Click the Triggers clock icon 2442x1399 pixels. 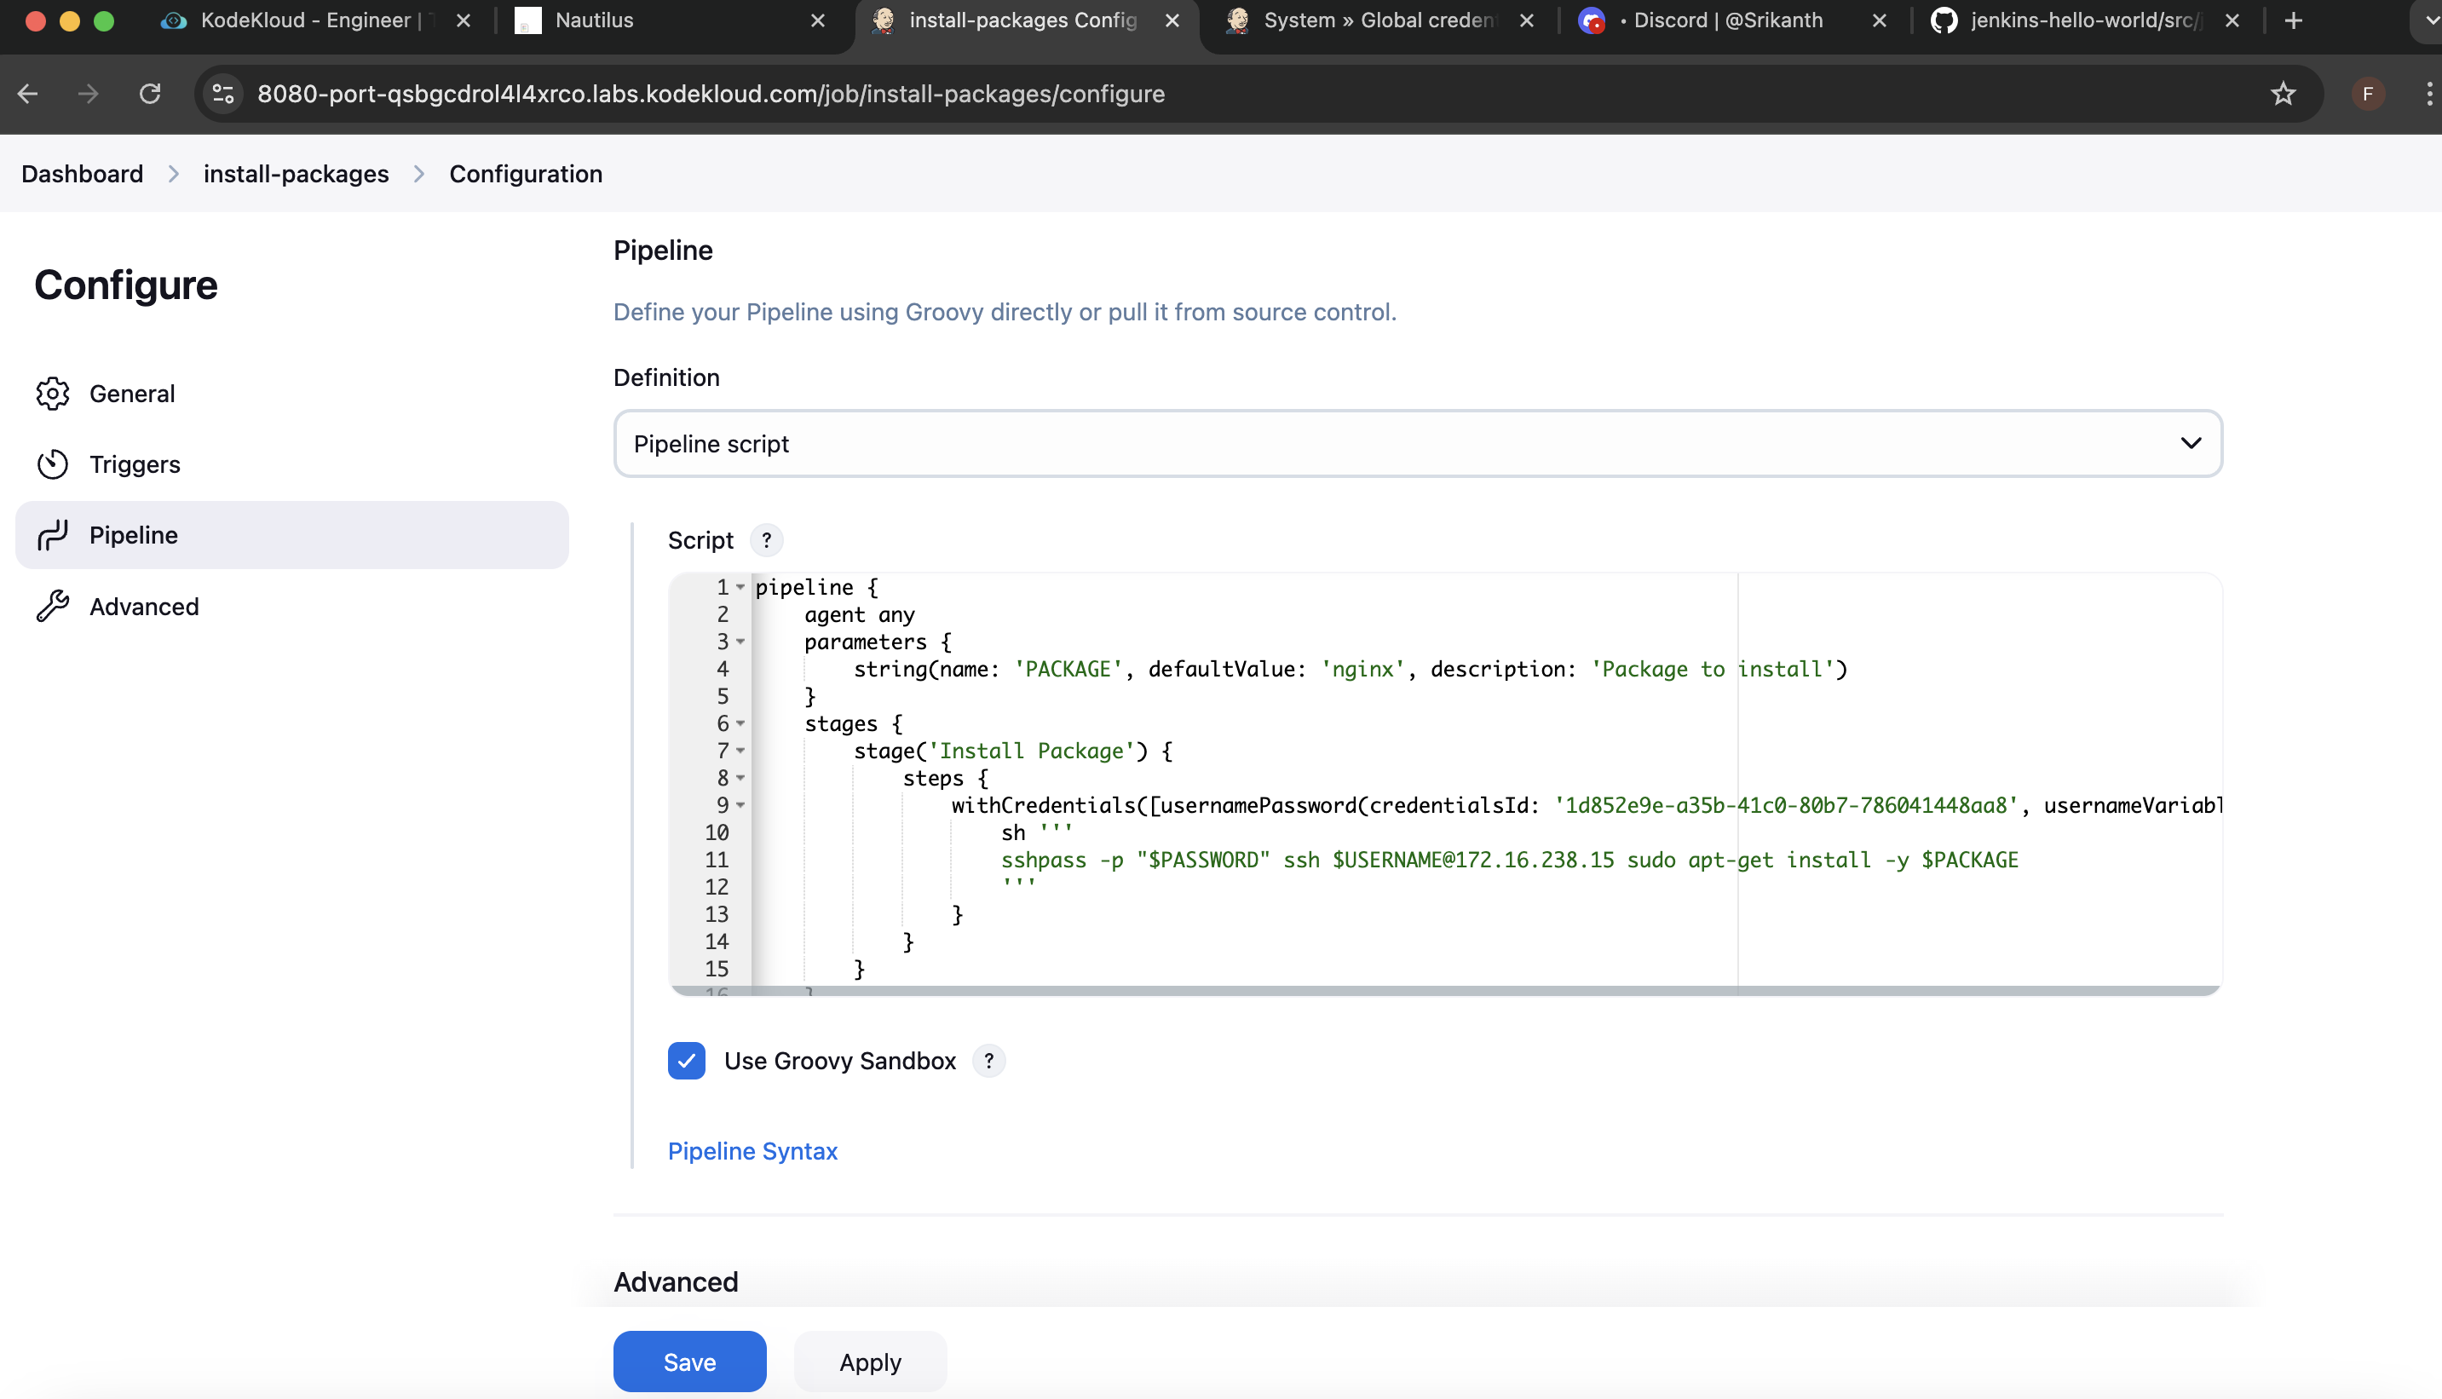53,465
